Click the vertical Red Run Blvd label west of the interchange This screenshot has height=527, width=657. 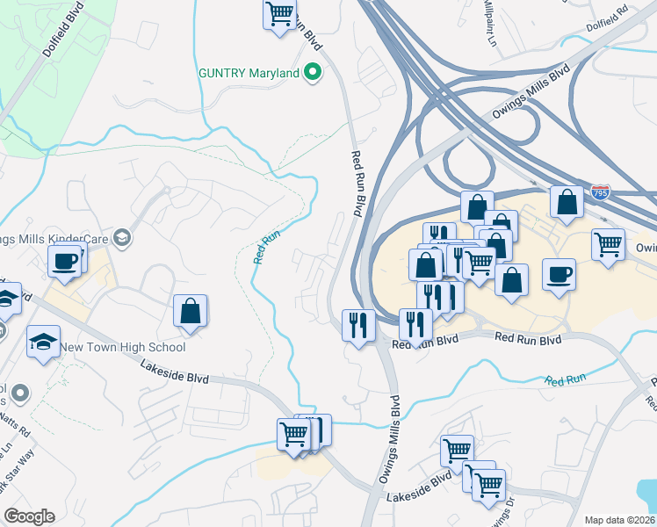(357, 184)
